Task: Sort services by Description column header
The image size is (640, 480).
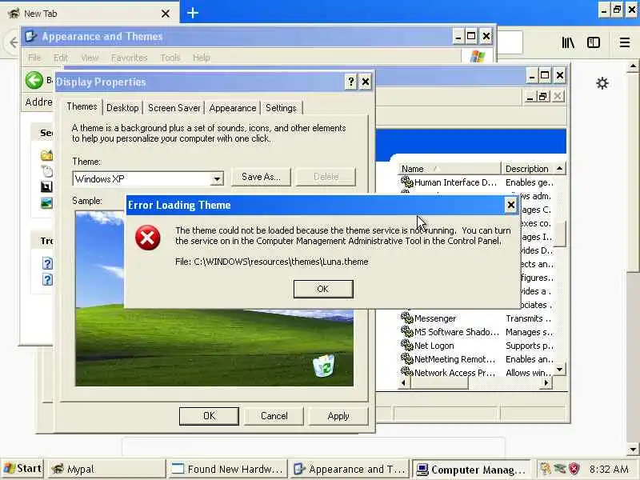Action: point(528,169)
